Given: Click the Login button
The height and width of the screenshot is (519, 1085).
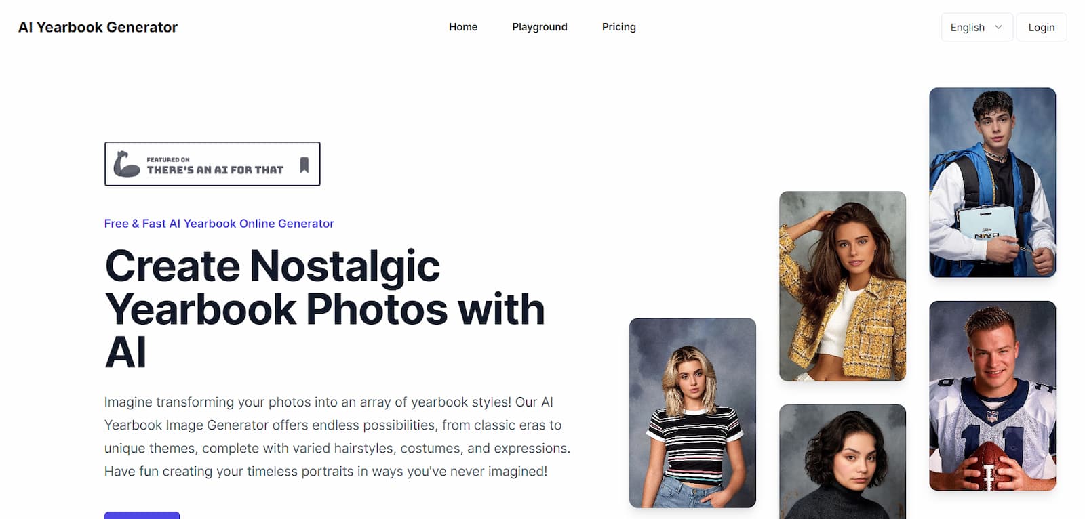Looking at the screenshot, I should 1042,27.
